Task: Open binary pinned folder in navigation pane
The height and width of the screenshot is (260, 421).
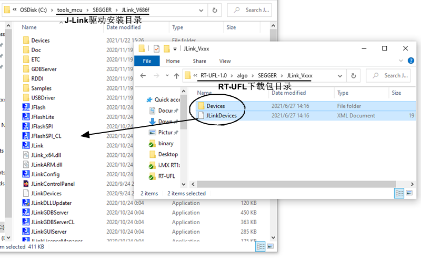Action: click(x=162, y=144)
